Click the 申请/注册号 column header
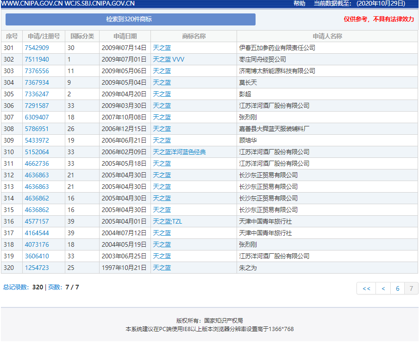The image size is (419, 344). point(44,36)
